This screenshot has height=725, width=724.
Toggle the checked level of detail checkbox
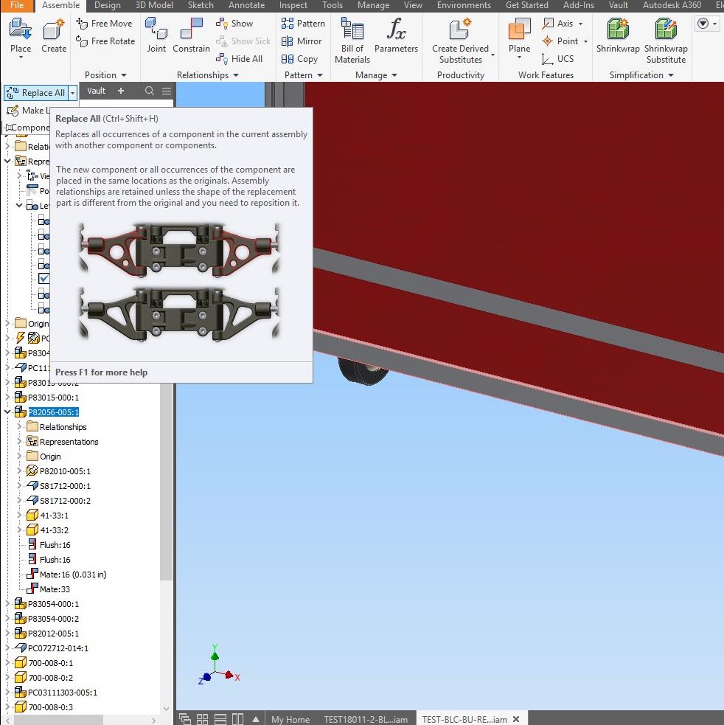pyautogui.click(x=44, y=279)
